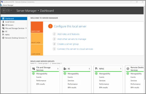Click green Manageability icon in NPAS tile
The image size is (146, 94).
96,73
